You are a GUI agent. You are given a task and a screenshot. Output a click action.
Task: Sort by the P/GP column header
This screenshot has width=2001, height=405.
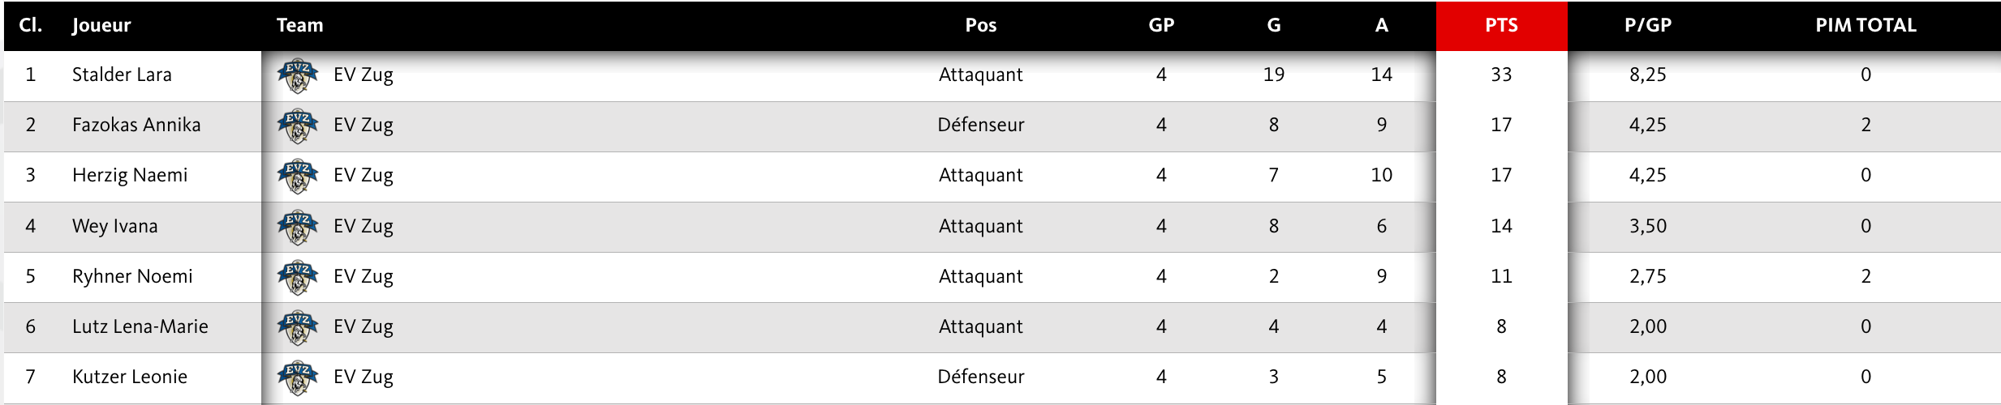tap(1648, 25)
